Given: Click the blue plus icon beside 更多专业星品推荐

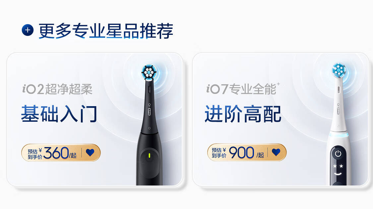Looking at the screenshot, I should 28,30.
